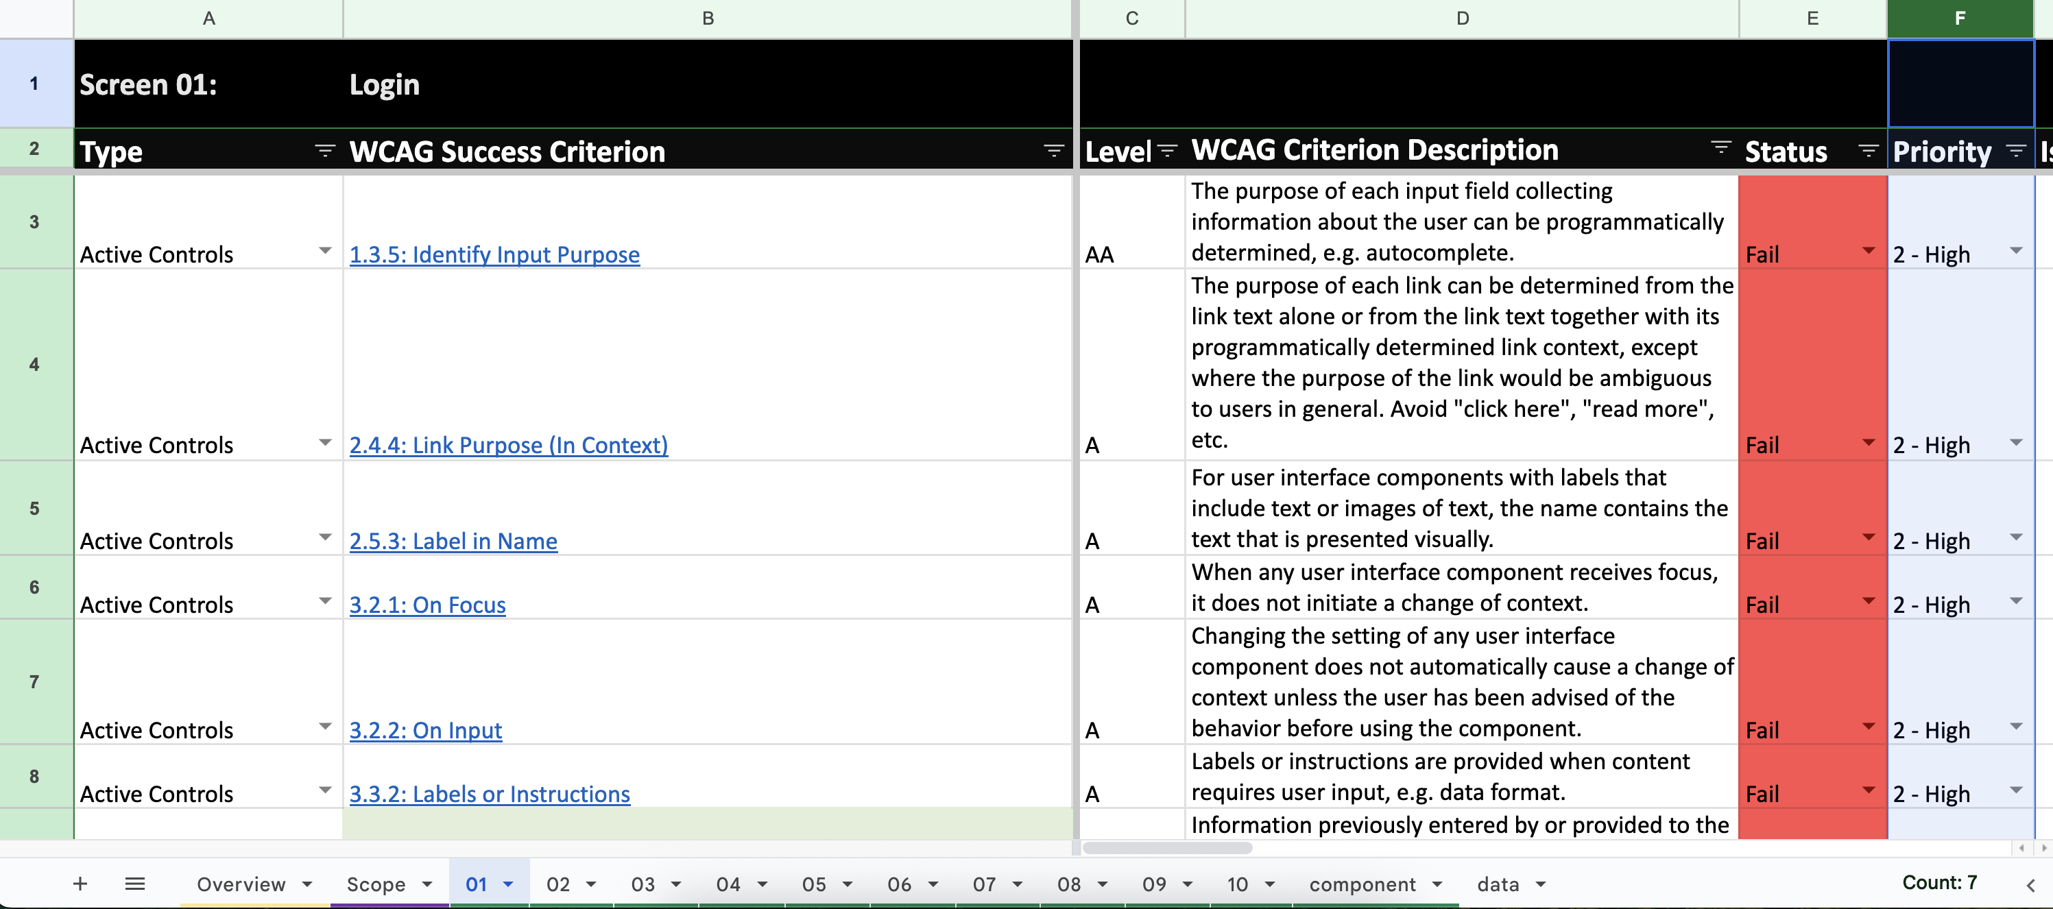2053x909 pixels.
Task: Open Status dropdown in row 4
Action: 1868,442
